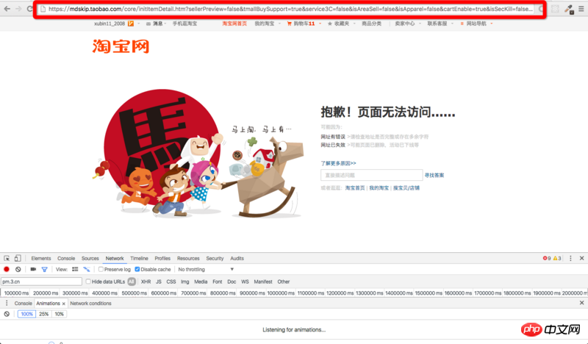Switch to large request rows view
Viewport: 588px width, 344px height.
(75, 269)
